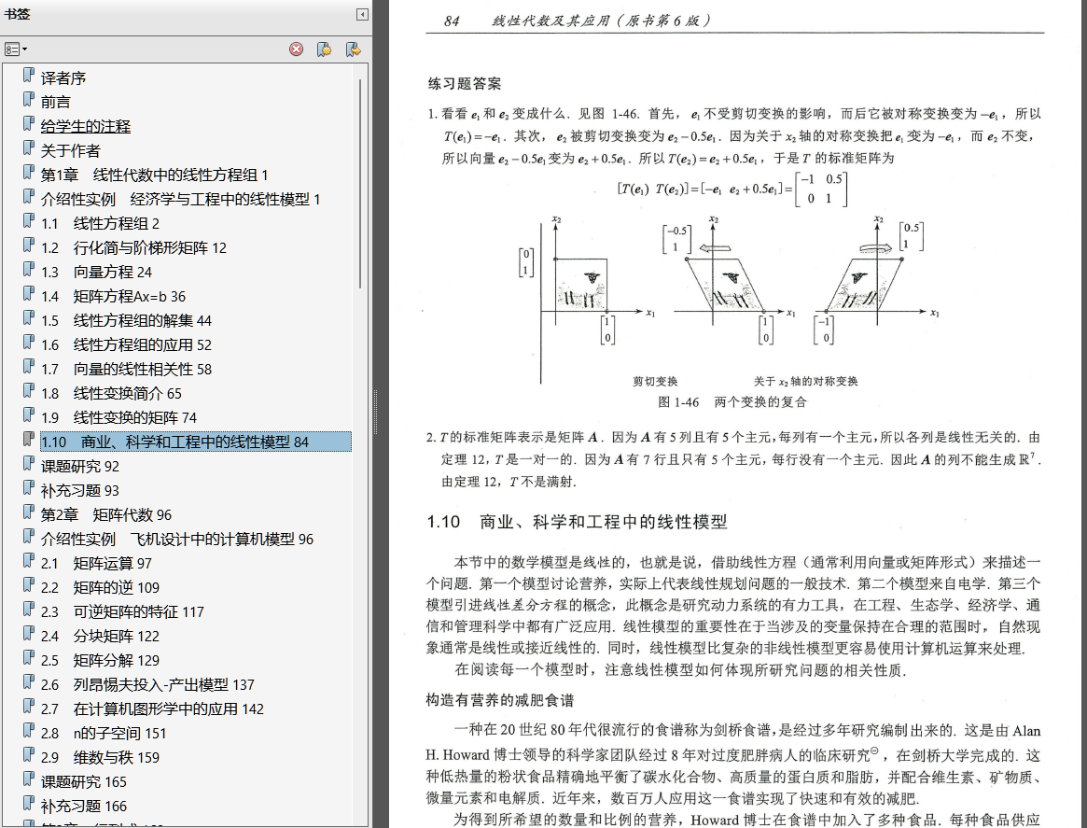Open bookmark 前言
1087x828 pixels.
[x=55, y=102]
